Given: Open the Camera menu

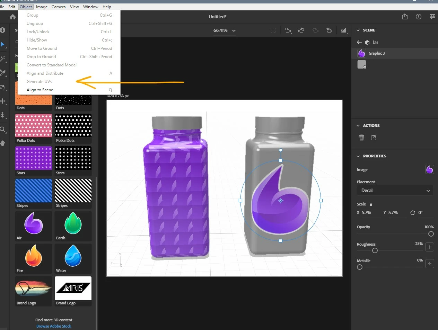Looking at the screenshot, I should point(59,7).
